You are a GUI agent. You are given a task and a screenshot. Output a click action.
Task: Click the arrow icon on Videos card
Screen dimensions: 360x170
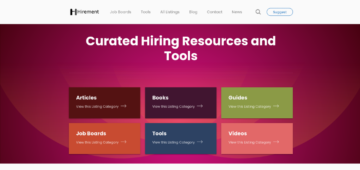point(276,142)
